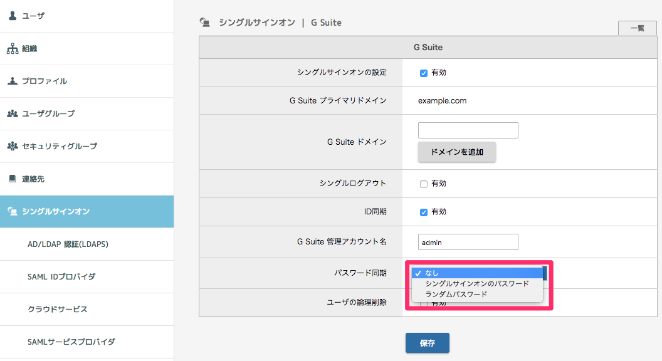This screenshot has height=361, width=662.
Task: Click the 一覧 list button
Action: click(x=637, y=28)
